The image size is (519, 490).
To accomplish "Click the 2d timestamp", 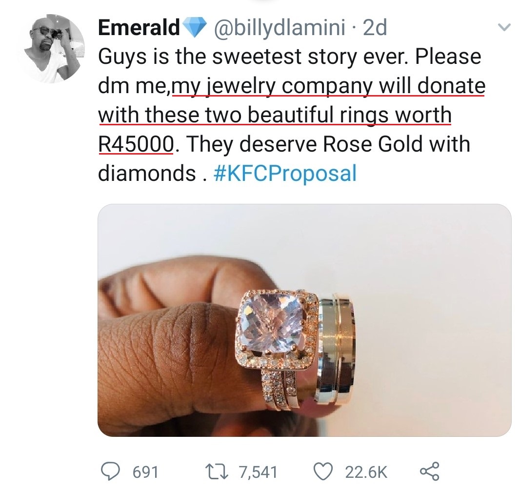I will tap(375, 28).
